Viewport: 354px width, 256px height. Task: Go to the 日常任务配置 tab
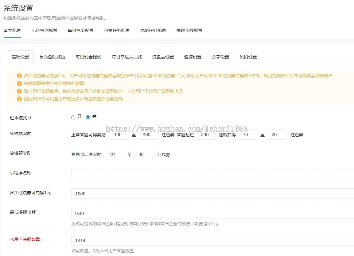point(117,30)
